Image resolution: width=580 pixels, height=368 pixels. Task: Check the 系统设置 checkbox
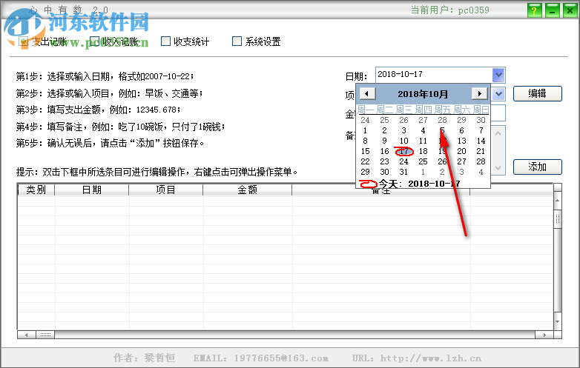(x=237, y=41)
